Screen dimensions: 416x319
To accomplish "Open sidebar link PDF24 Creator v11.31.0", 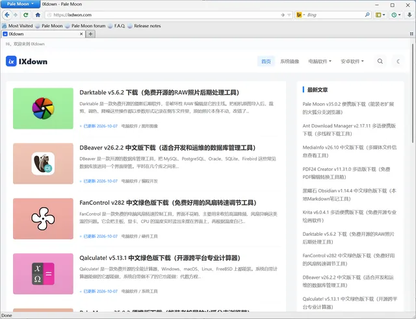I will click(x=346, y=173).
